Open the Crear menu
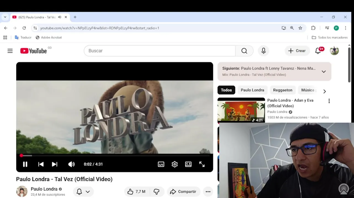Screen dimensions: 354x198 297,51
